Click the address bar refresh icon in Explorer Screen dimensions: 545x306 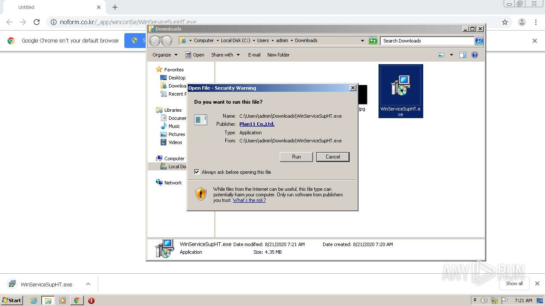(x=373, y=41)
